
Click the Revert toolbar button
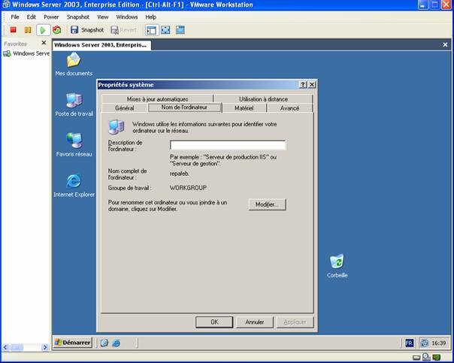point(123,30)
